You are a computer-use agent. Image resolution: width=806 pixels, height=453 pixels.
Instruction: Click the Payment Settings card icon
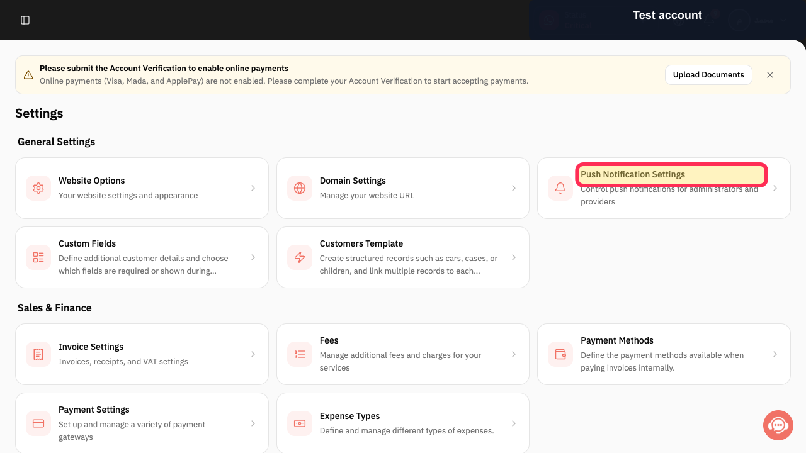(38, 423)
